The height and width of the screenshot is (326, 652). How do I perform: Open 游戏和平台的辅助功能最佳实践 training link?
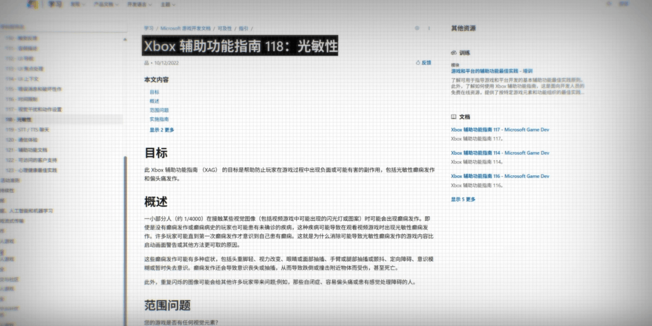pos(491,71)
